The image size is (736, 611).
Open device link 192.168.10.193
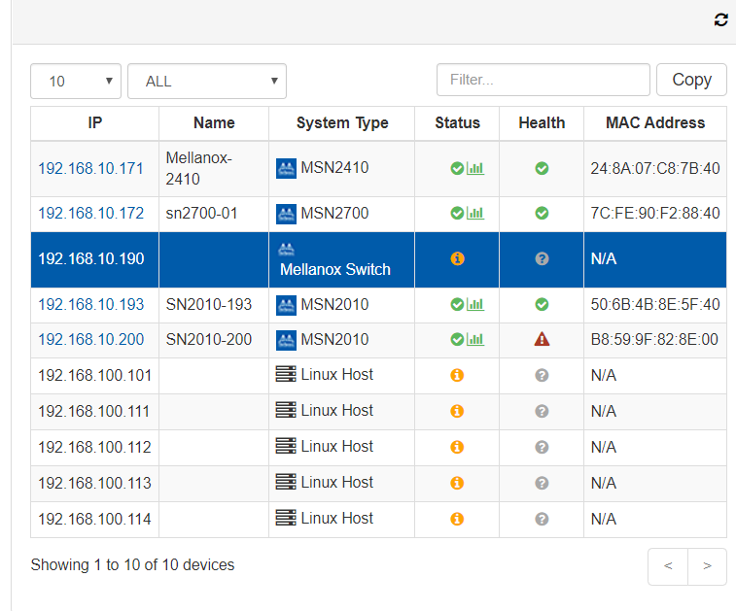coord(90,305)
